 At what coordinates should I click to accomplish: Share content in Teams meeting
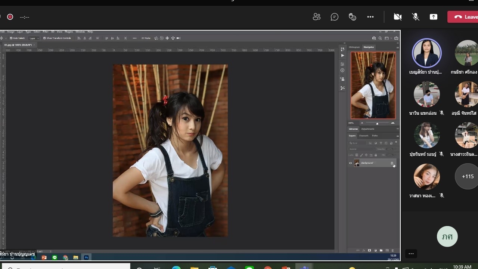(x=434, y=17)
